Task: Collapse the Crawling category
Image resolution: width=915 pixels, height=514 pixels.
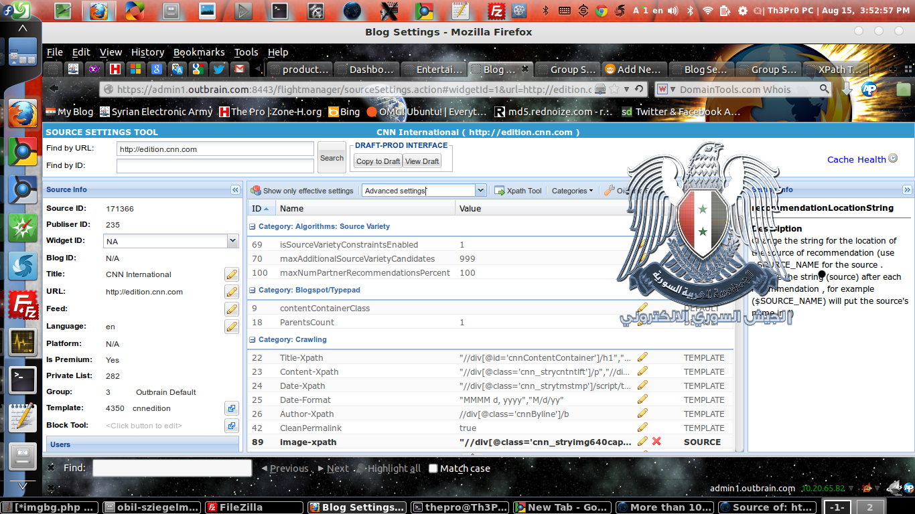Action: coord(253,340)
